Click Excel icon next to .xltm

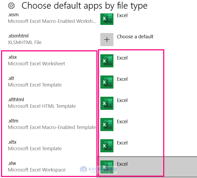click(107, 125)
